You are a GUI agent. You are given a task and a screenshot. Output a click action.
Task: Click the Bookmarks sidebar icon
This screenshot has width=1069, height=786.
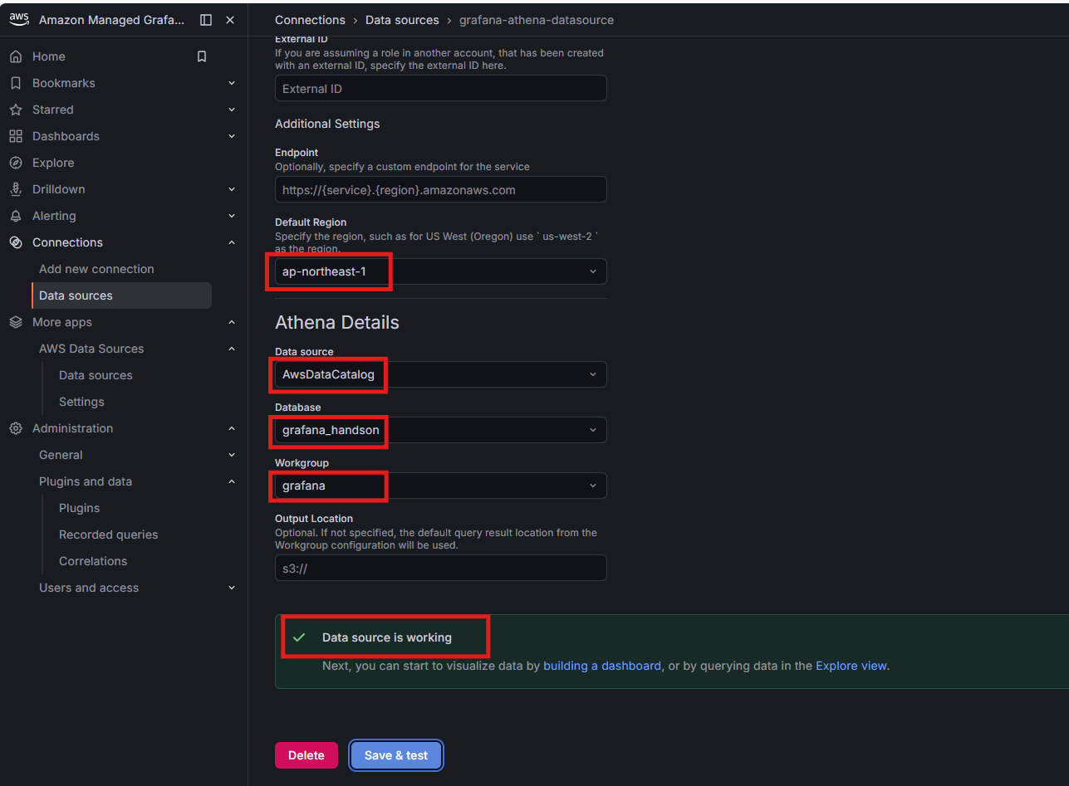16,83
